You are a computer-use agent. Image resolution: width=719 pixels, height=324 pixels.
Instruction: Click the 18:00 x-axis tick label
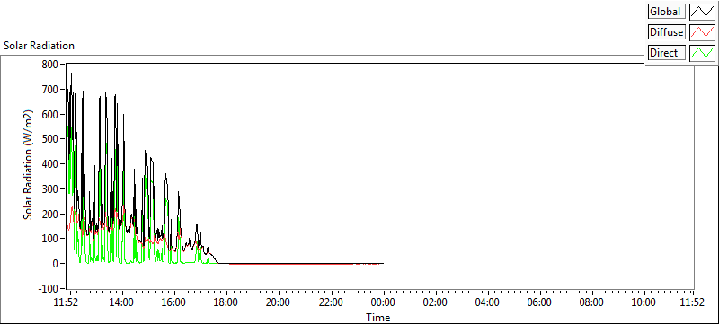point(226,302)
